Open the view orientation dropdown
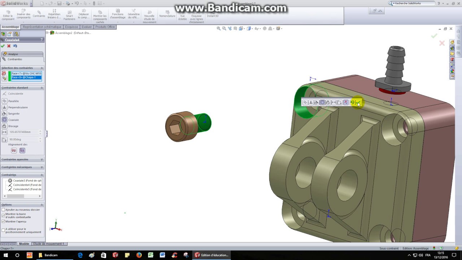The image size is (462, 260). [x=242, y=29]
